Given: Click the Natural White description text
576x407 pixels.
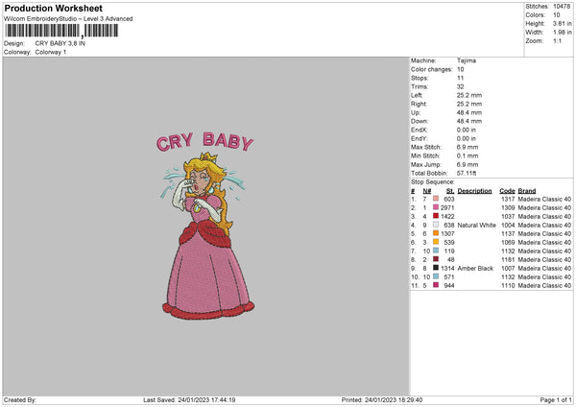Looking at the screenshot, I should [477, 225].
